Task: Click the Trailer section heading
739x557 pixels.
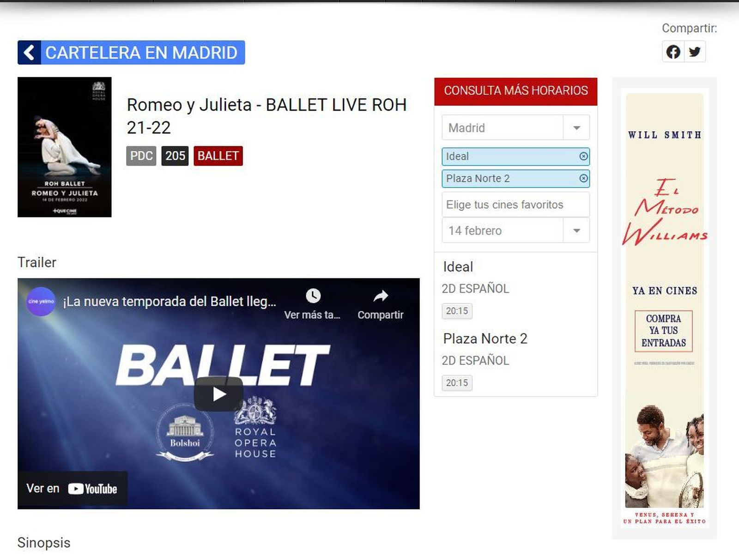Action: point(37,262)
